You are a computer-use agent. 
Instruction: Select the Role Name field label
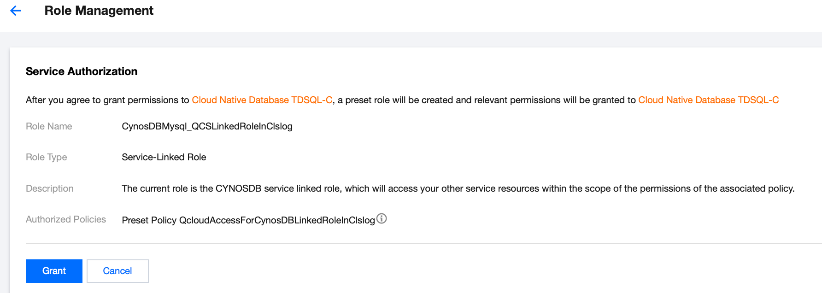pos(49,126)
